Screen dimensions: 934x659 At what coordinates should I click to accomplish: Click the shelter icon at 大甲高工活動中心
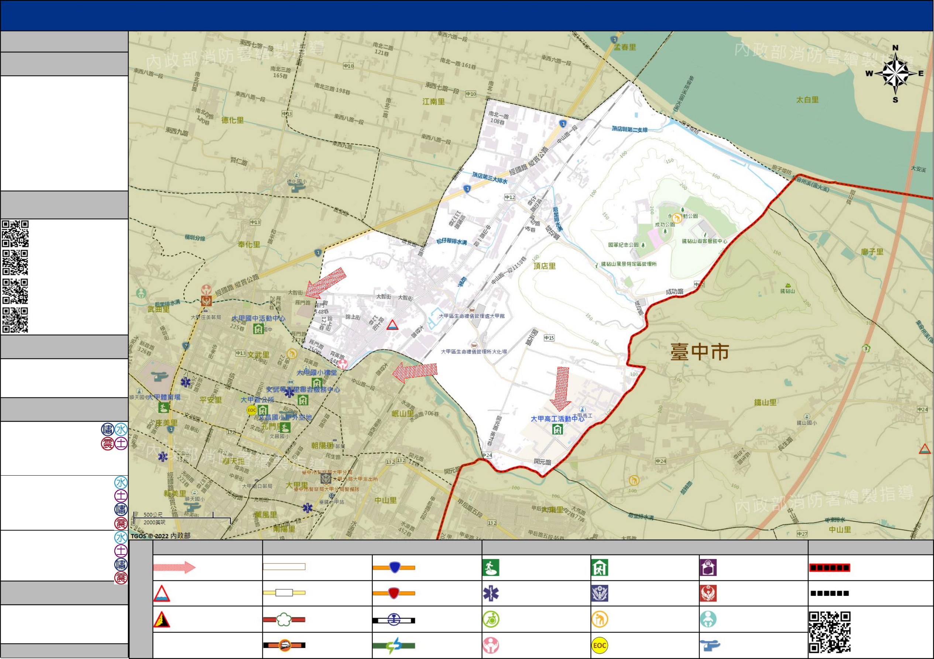coord(557,429)
